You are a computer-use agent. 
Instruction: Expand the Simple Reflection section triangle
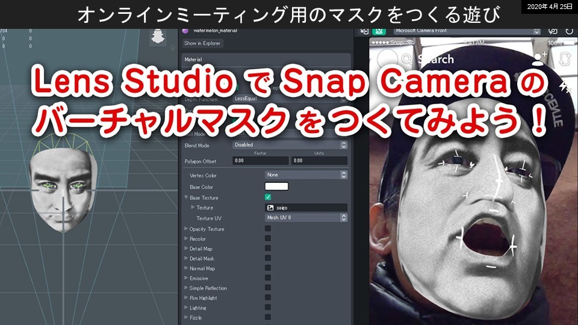(x=186, y=288)
